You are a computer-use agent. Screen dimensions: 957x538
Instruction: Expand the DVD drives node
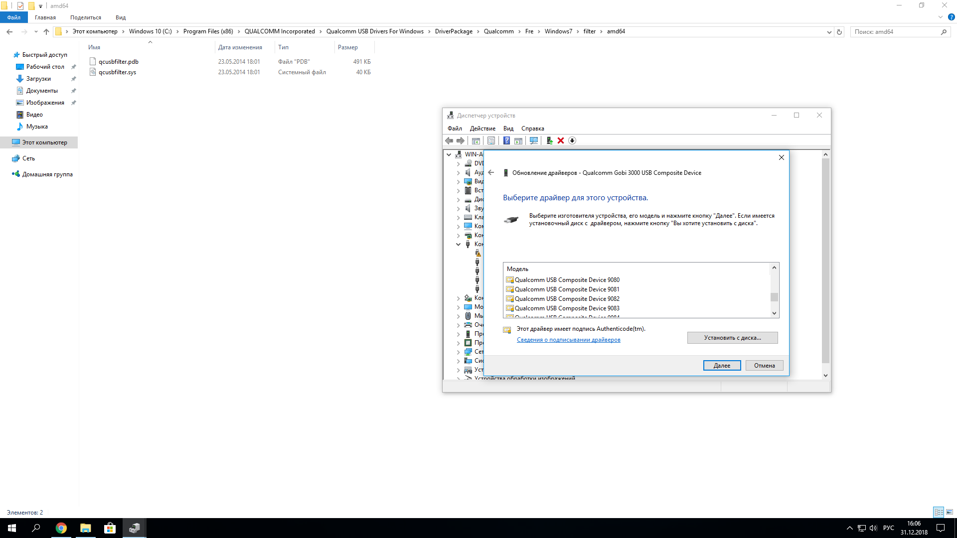(x=459, y=163)
